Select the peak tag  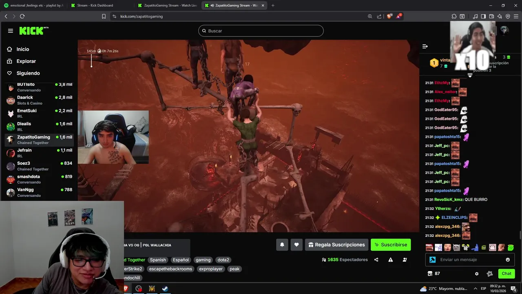click(234, 269)
